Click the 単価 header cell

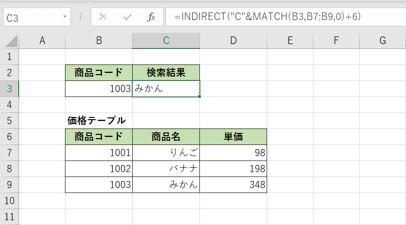tap(233, 137)
